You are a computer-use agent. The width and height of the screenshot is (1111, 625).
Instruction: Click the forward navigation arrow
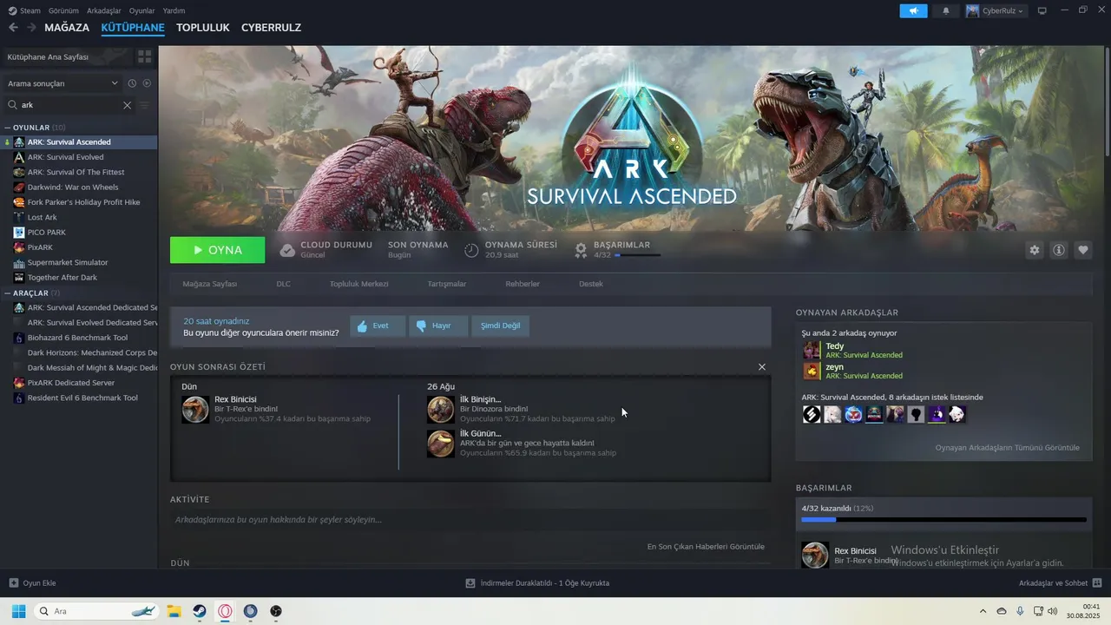pyautogui.click(x=31, y=28)
